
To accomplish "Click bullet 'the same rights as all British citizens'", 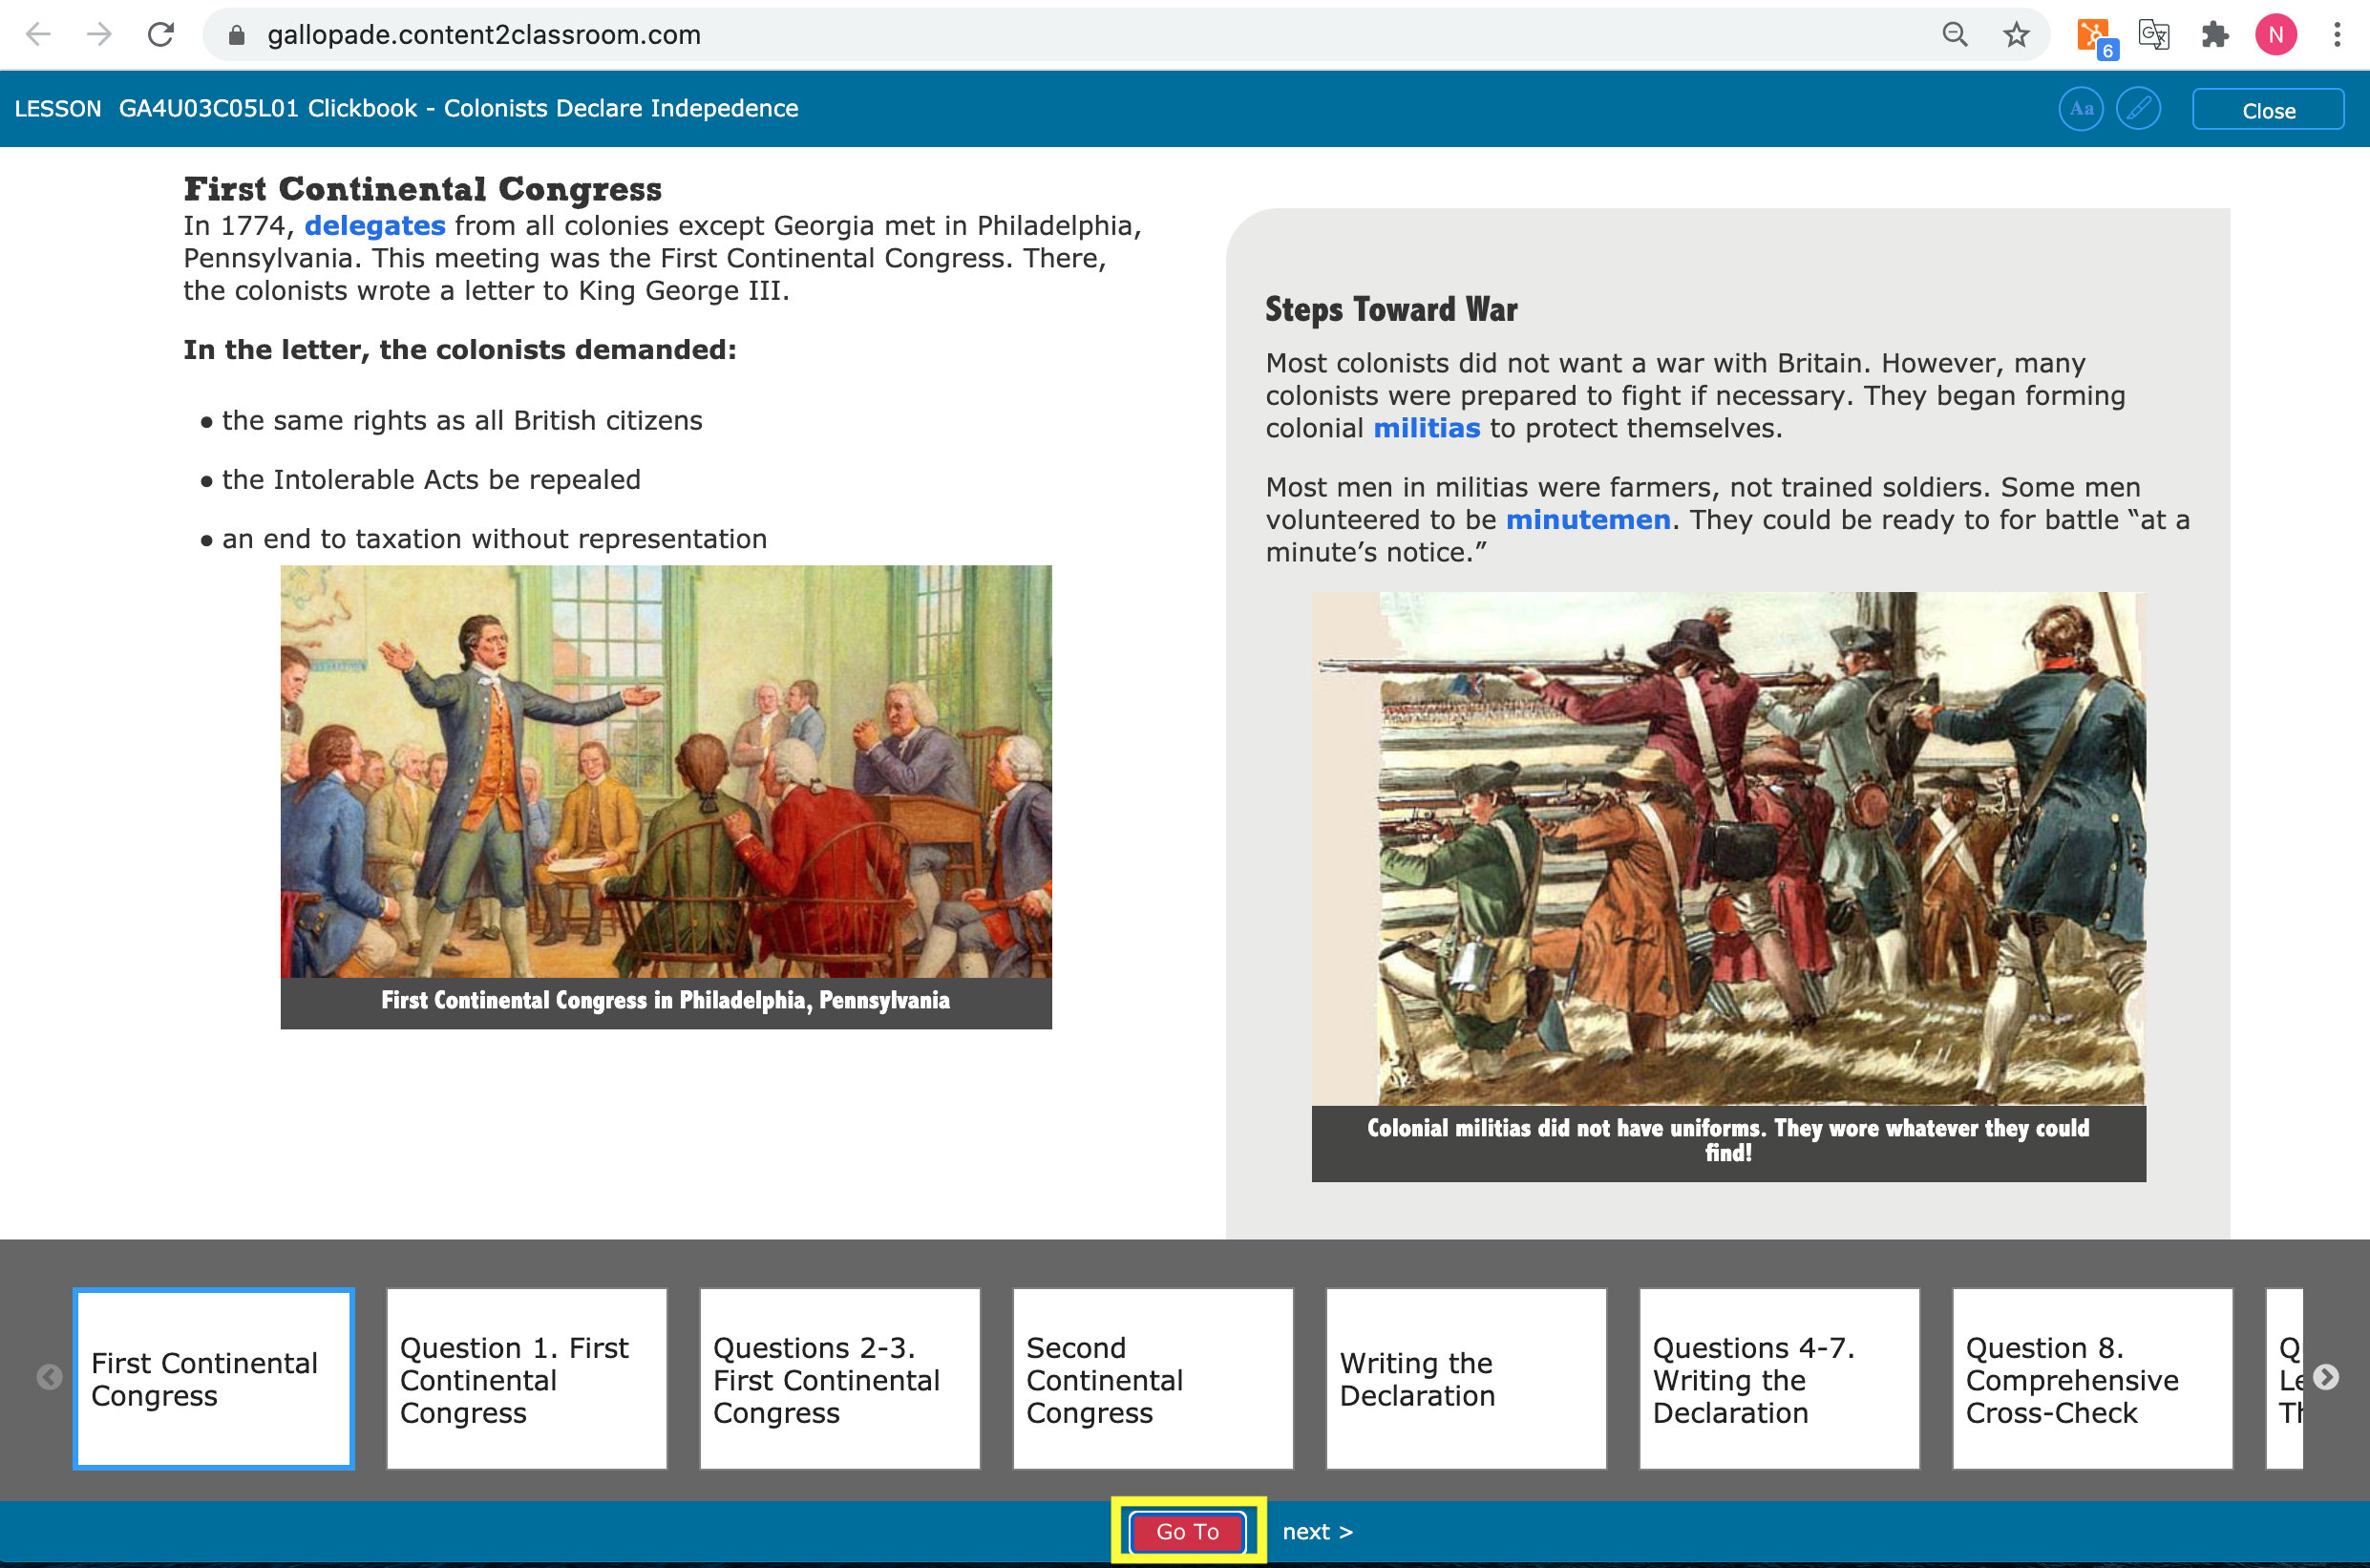I will point(462,421).
